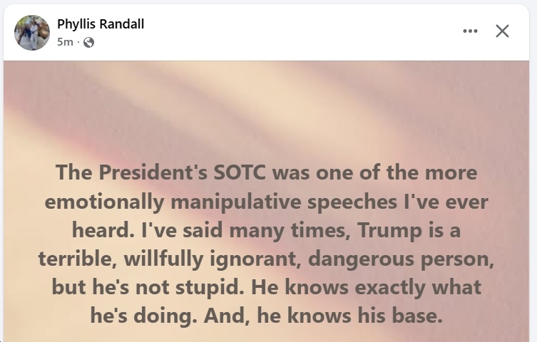The height and width of the screenshot is (342, 537).
Task: Click the line starting "emotionally manipulative speeches"
Action: pyautogui.click(x=266, y=202)
